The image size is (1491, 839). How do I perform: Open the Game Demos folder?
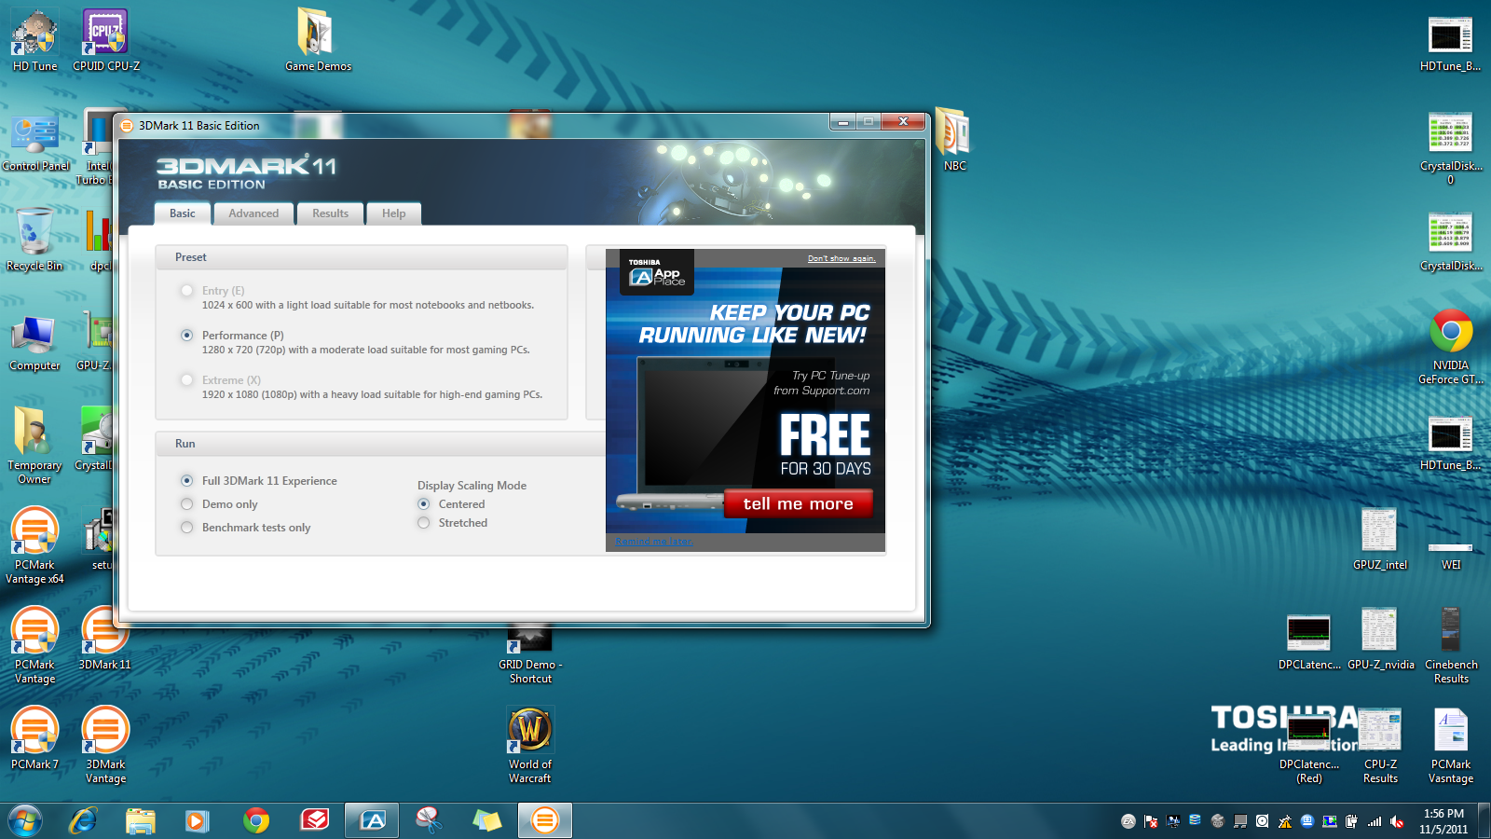click(318, 40)
